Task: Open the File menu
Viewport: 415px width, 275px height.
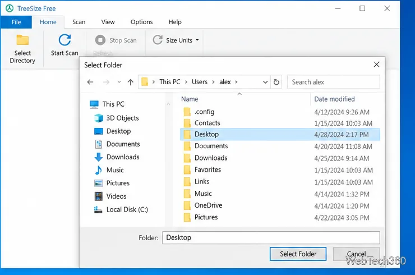Action: (16, 22)
